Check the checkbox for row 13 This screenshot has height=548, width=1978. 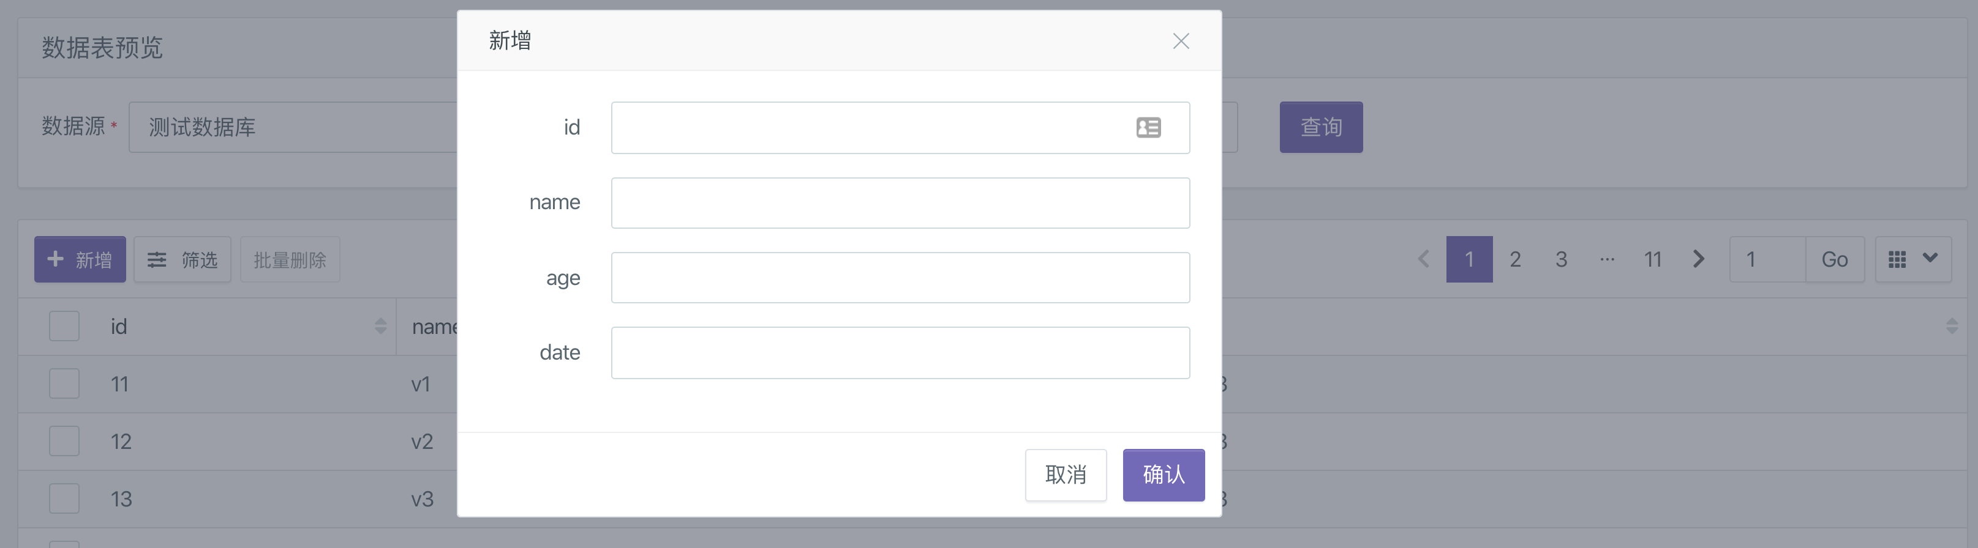coord(64,499)
